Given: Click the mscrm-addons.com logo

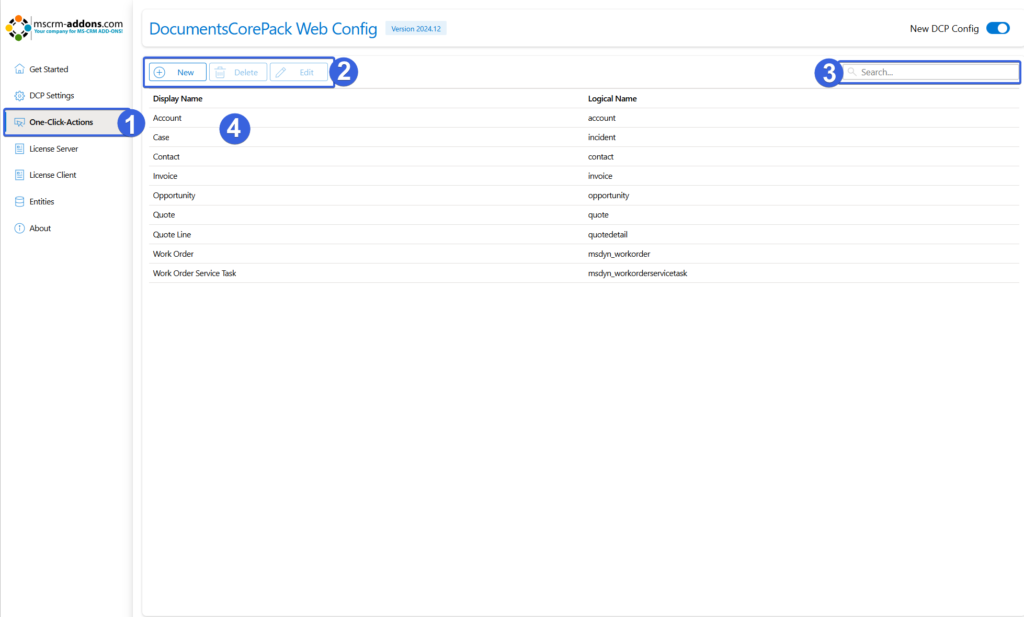Looking at the screenshot, I should click(64, 27).
